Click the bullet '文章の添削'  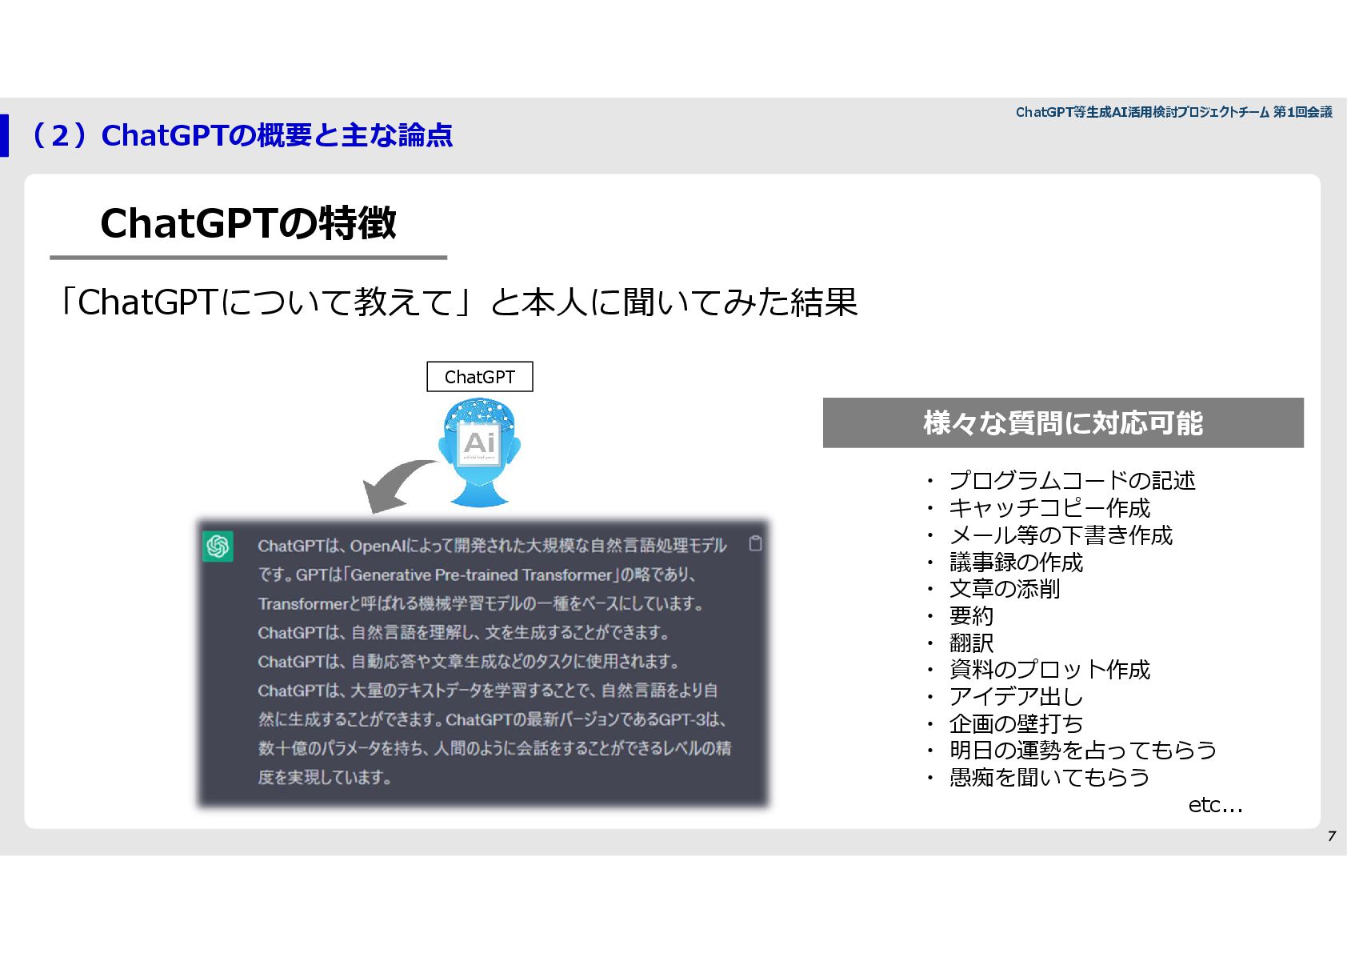coord(1005,589)
